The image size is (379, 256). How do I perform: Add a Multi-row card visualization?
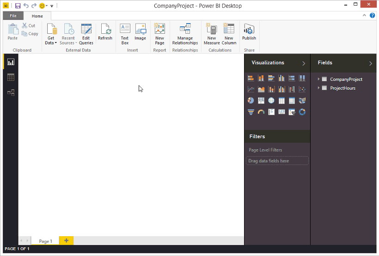271,112
